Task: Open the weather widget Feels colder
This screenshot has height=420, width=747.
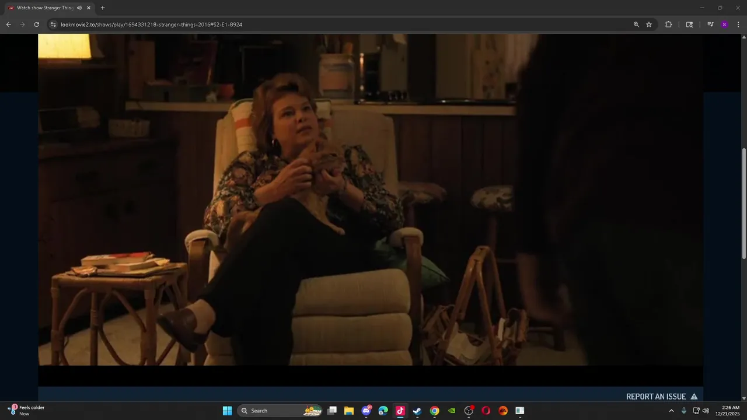Action: click(27, 411)
